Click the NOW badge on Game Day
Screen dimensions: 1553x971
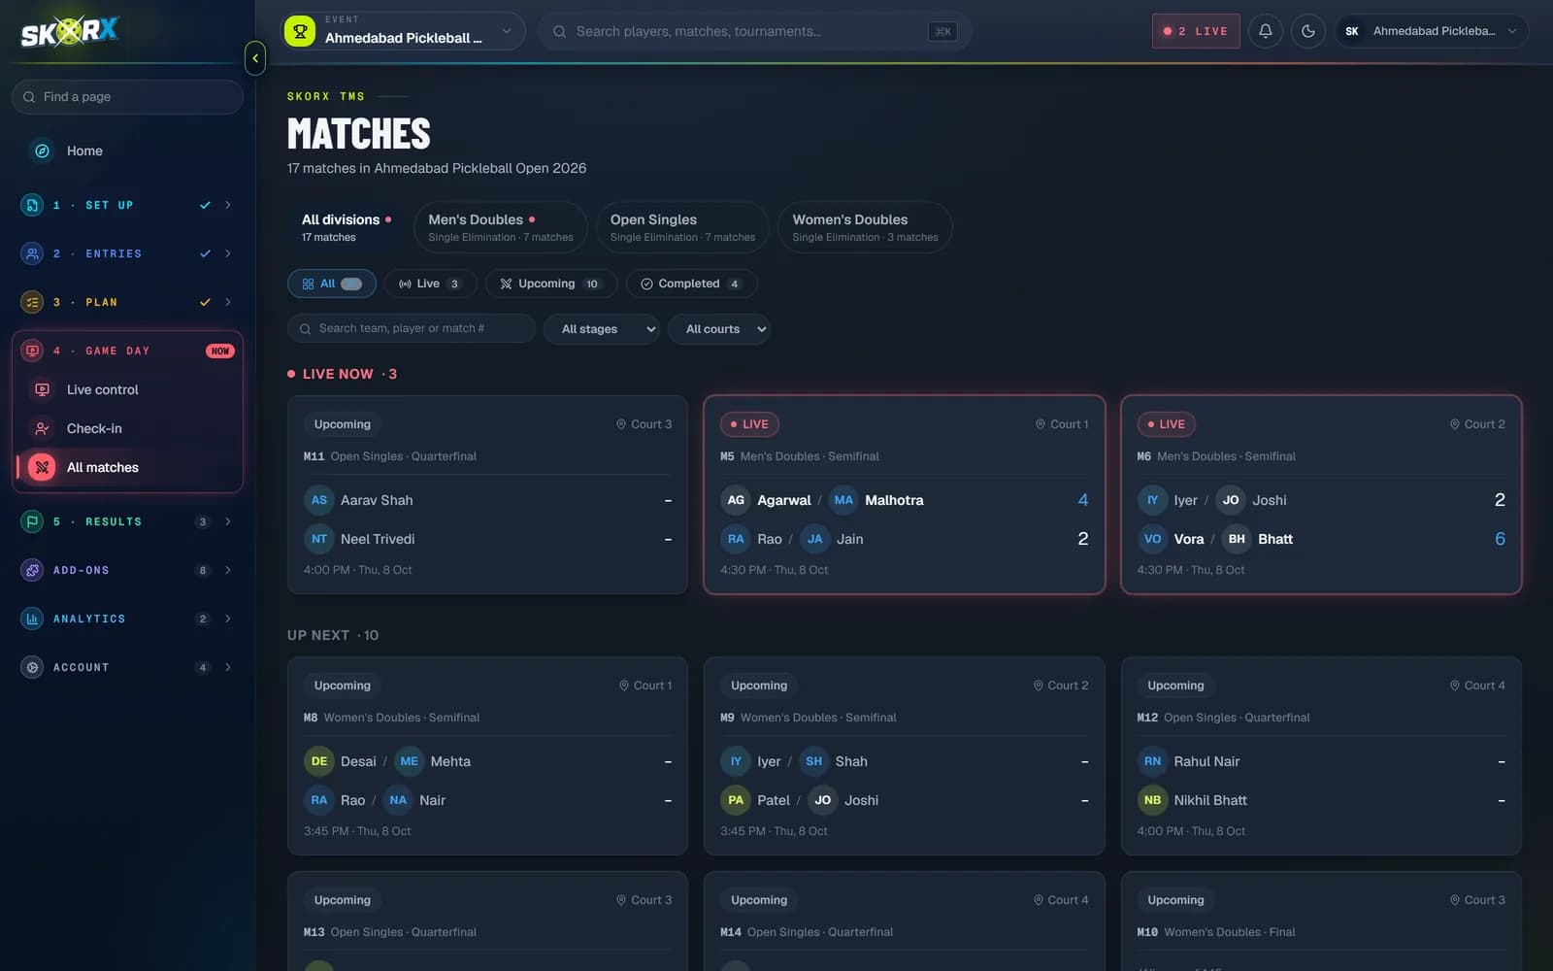point(220,351)
